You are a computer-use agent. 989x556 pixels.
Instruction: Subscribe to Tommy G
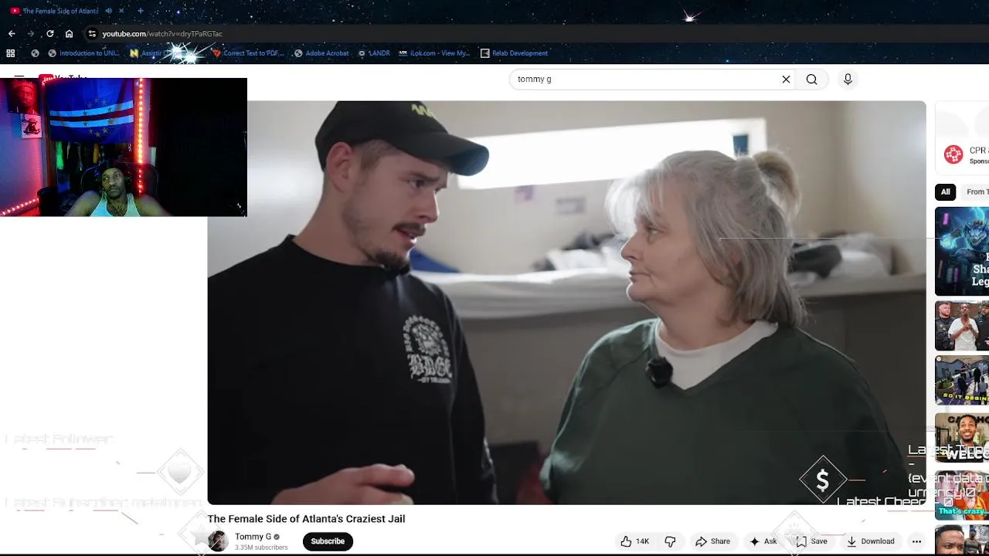click(328, 541)
